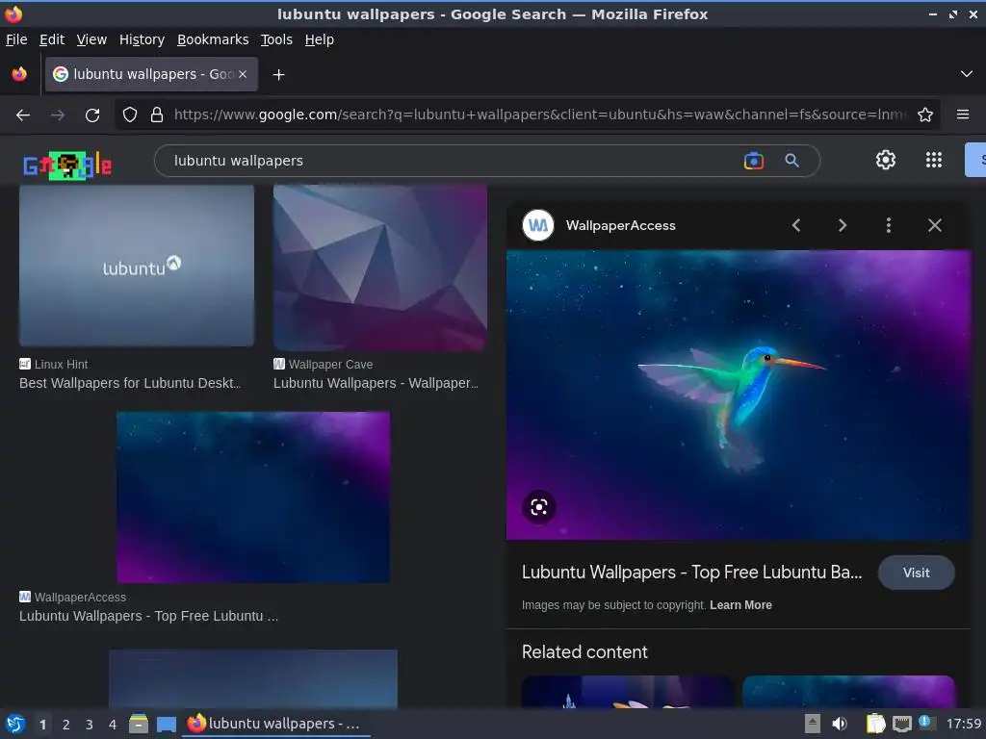The width and height of the screenshot is (986, 739).
Task: Open the left related content thumbnail
Action: pos(628,691)
